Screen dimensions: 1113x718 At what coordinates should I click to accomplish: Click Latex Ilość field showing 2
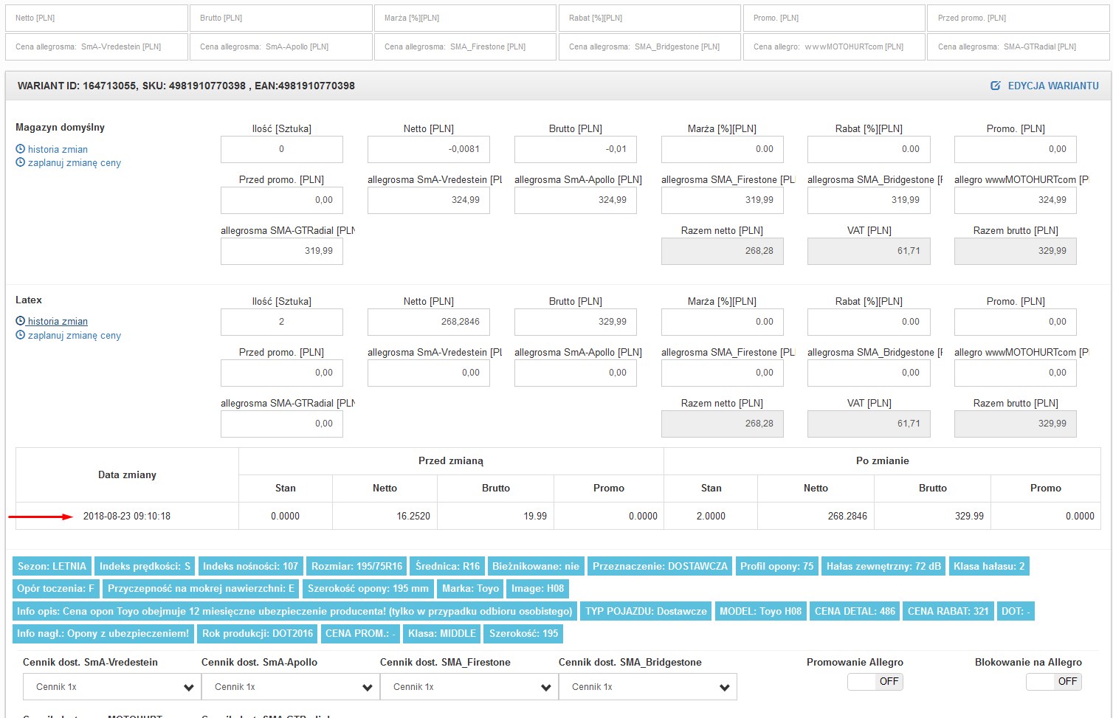pyautogui.click(x=281, y=322)
